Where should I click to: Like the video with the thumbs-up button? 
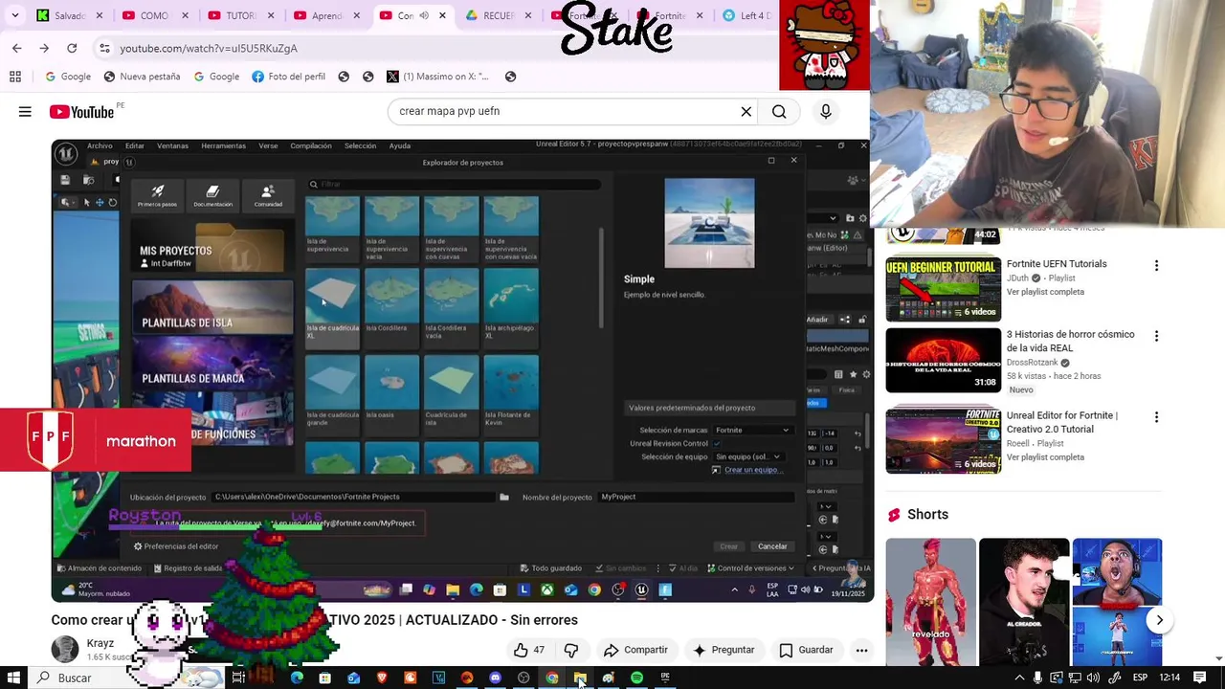[528, 650]
